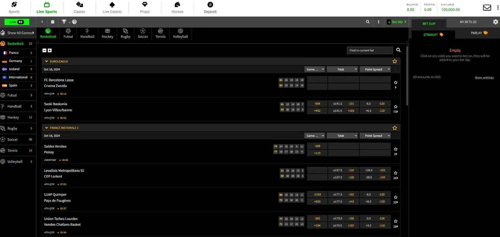
Task: Open Casino from top navigation
Action: pos(79,8)
